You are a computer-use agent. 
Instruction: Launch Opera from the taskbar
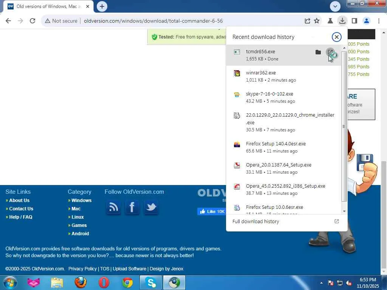(x=104, y=282)
